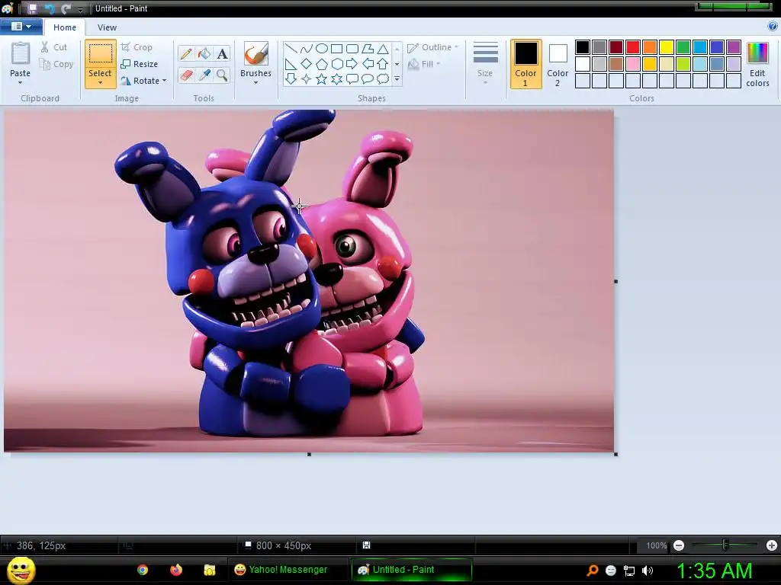Image resolution: width=781 pixels, height=585 pixels.
Task: Click the Paste clipboard icon
Action: click(x=21, y=53)
